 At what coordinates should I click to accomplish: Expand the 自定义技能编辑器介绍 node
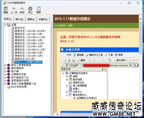pyautogui.click(x=5, y=84)
